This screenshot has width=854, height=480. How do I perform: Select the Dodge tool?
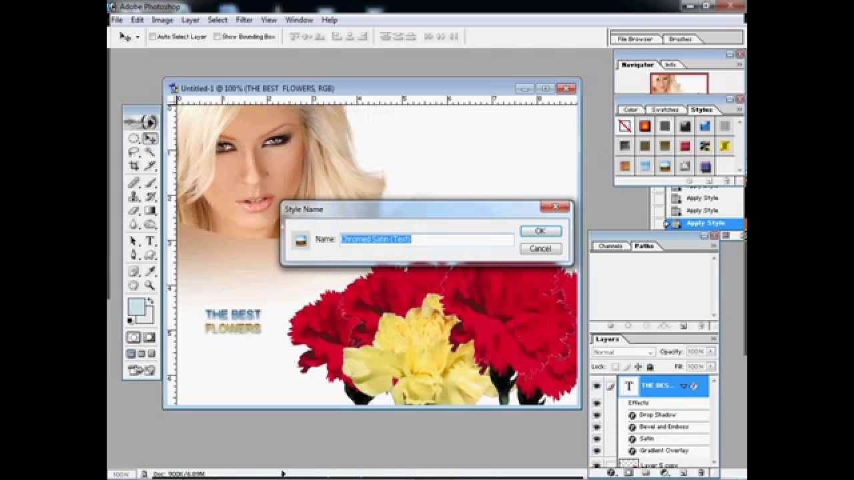tap(150, 225)
